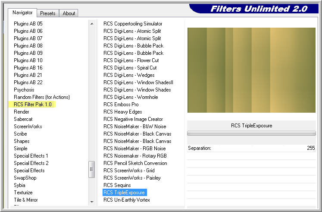
Task: Select Plugins AB 09 category
Action: [x=28, y=53]
